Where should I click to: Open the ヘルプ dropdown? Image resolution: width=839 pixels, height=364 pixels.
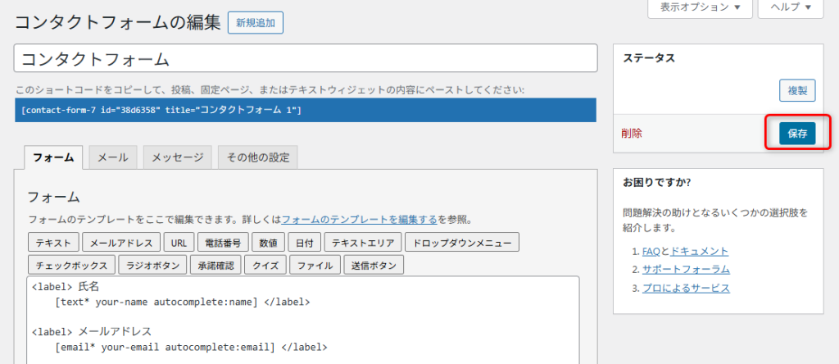point(790,7)
